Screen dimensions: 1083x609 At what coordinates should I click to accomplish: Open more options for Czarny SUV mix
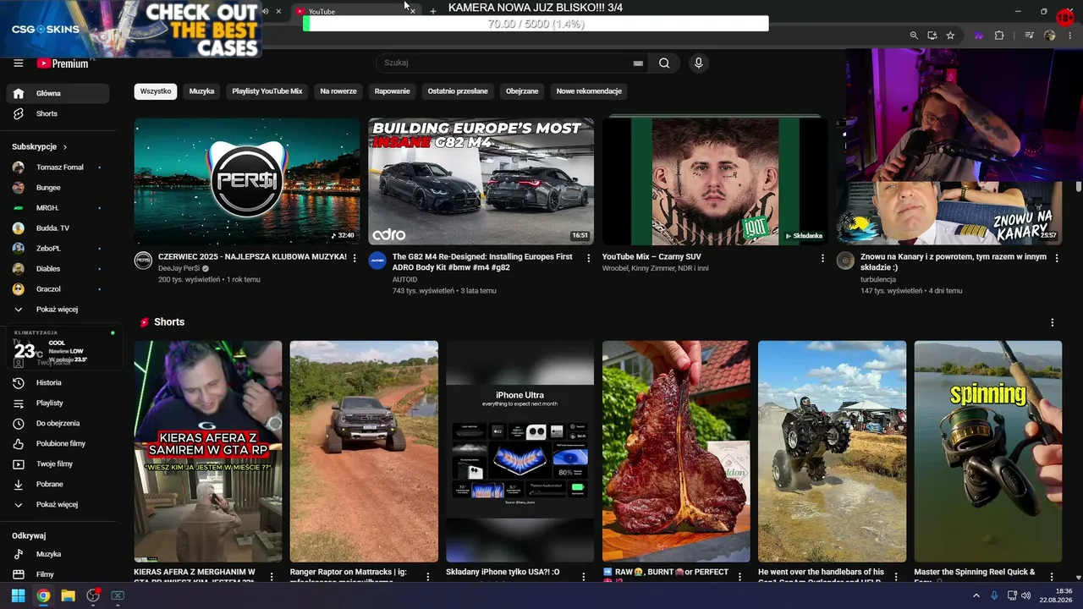[x=822, y=258]
